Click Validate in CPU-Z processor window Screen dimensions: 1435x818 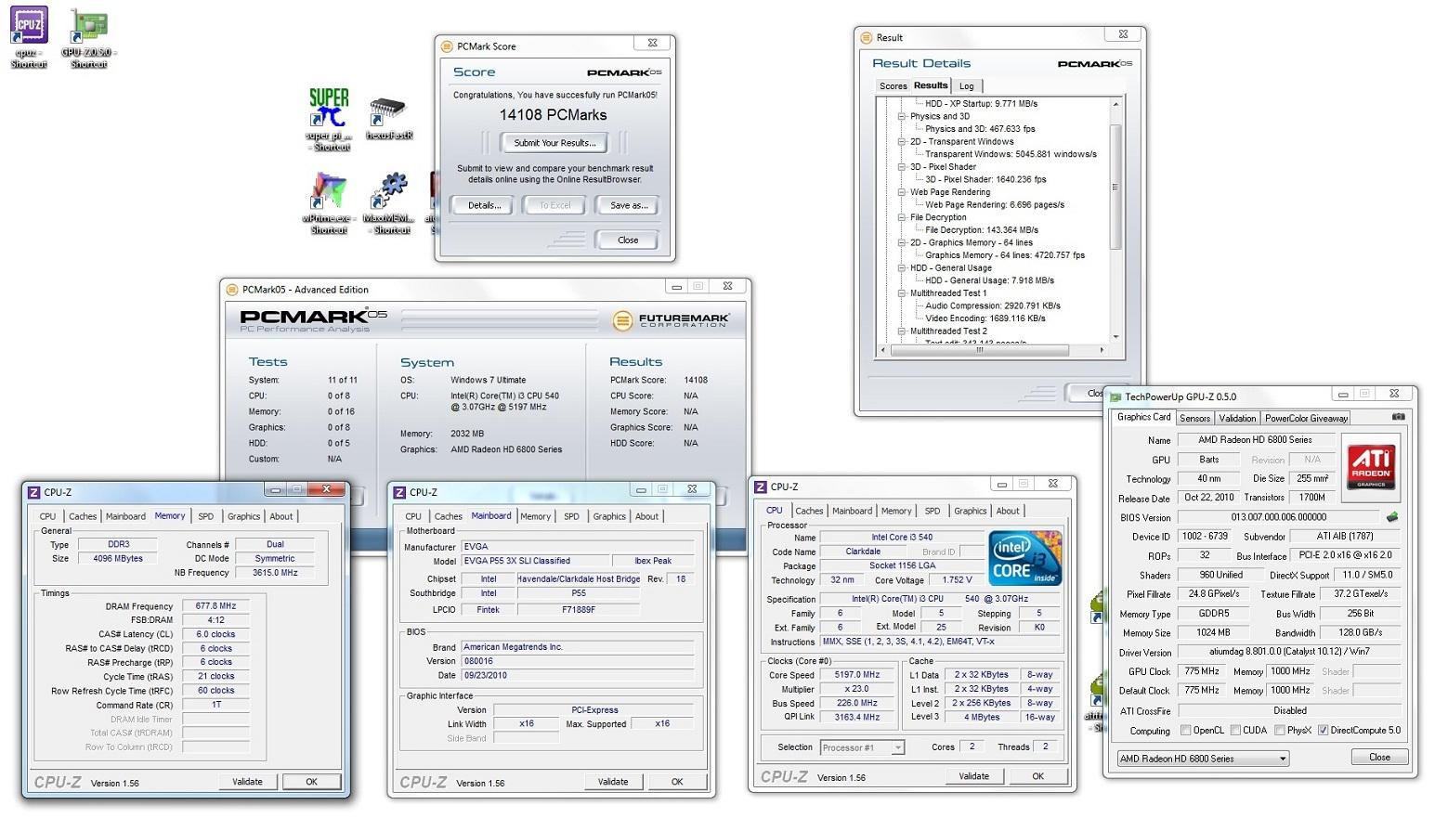coord(973,776)
